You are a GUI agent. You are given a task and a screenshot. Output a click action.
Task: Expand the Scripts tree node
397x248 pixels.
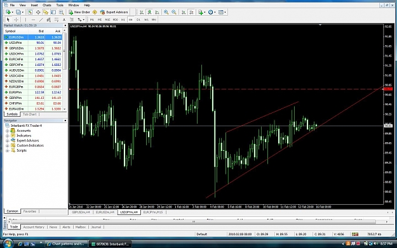[8, 150]
